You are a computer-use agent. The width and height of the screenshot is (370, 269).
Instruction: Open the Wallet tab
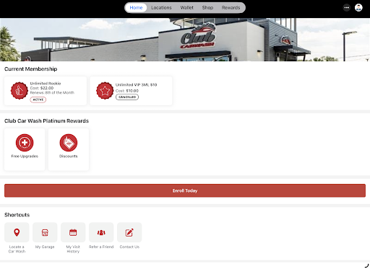[187, 8]
